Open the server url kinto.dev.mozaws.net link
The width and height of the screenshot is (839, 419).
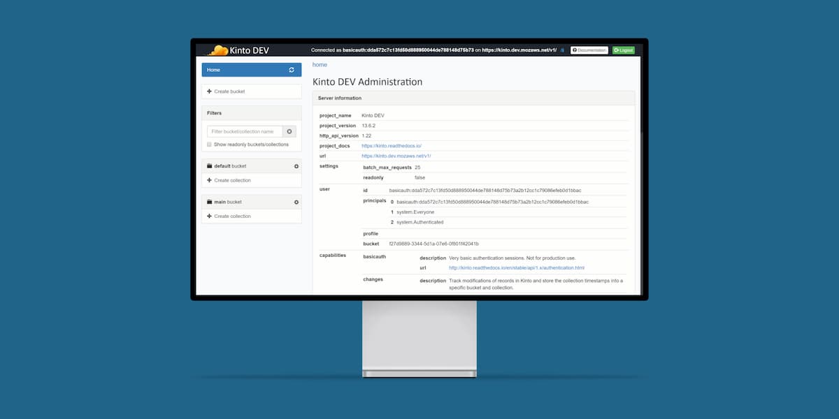396,156
